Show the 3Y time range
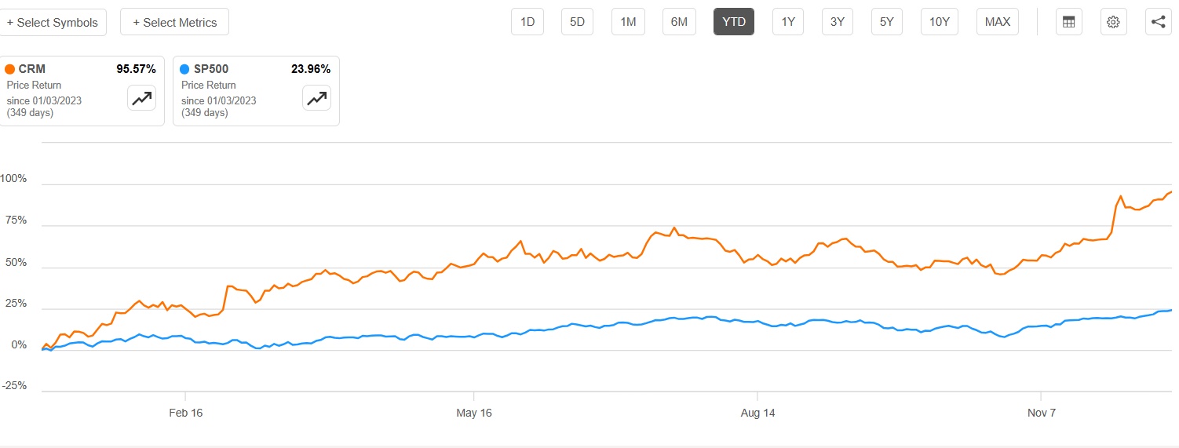Viewport: 1179px width, 448px height. 838,22
